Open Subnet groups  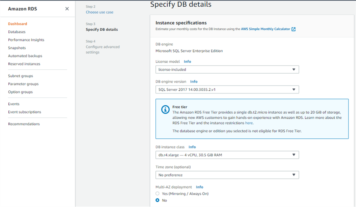click(21, 76)
